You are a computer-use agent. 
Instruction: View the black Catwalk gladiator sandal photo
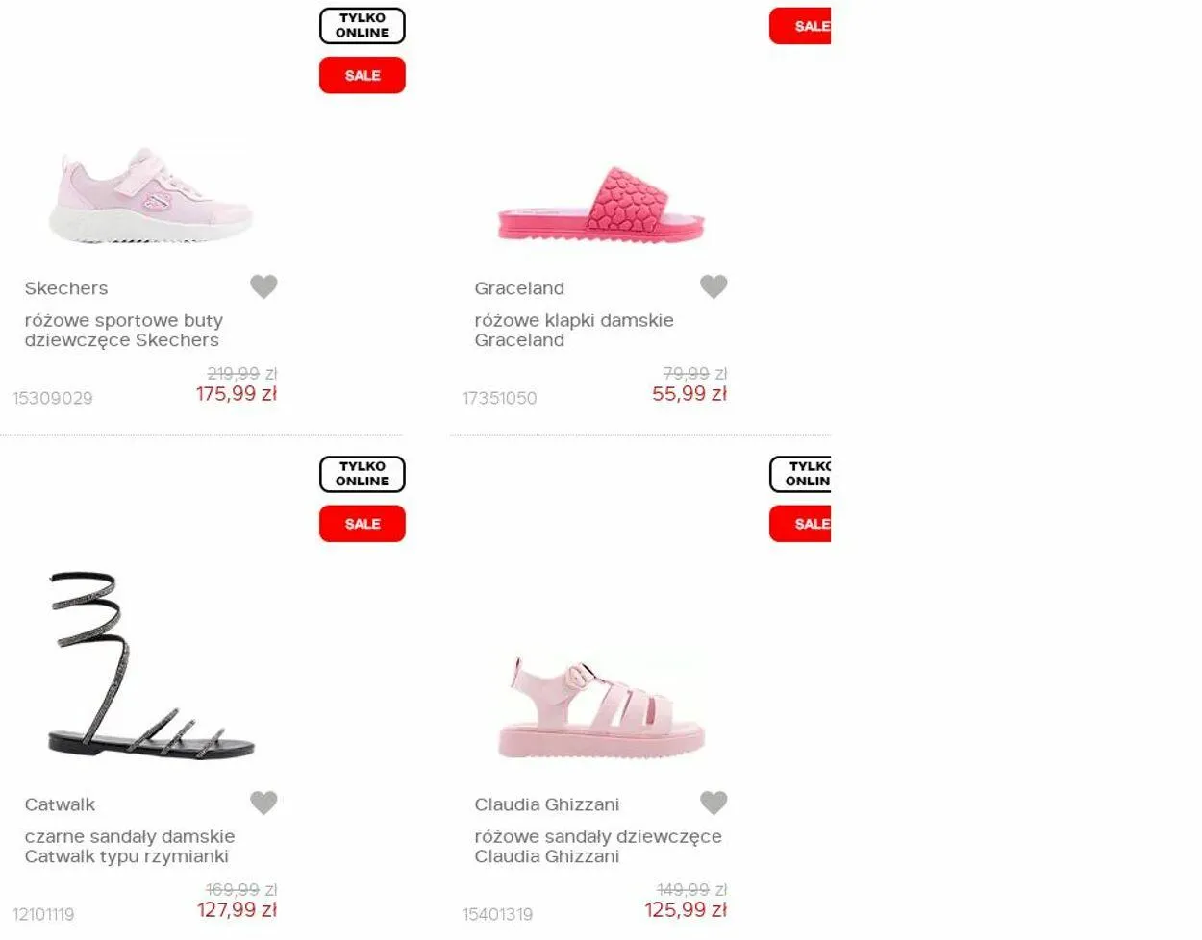tap(151, 665)
